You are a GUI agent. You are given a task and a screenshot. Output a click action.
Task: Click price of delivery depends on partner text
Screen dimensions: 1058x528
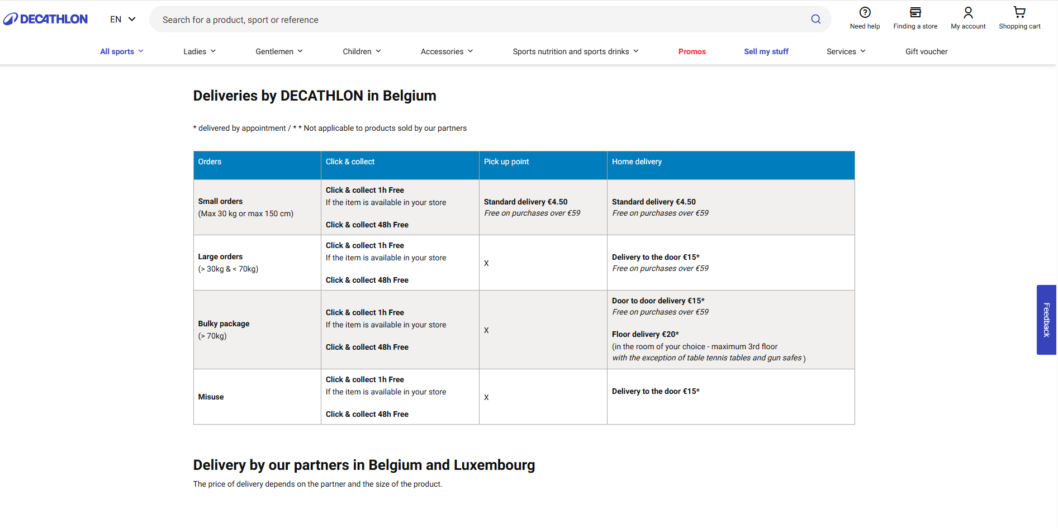[317, 484]
